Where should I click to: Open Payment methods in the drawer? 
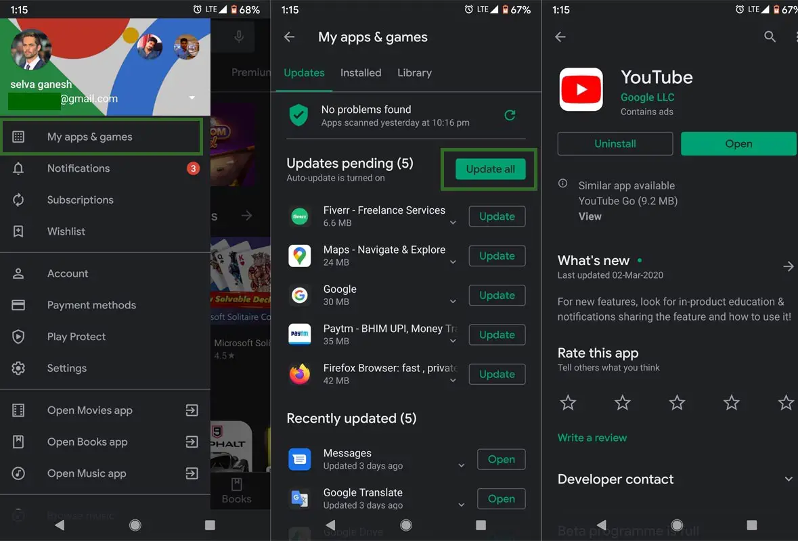tap(105, 305)
